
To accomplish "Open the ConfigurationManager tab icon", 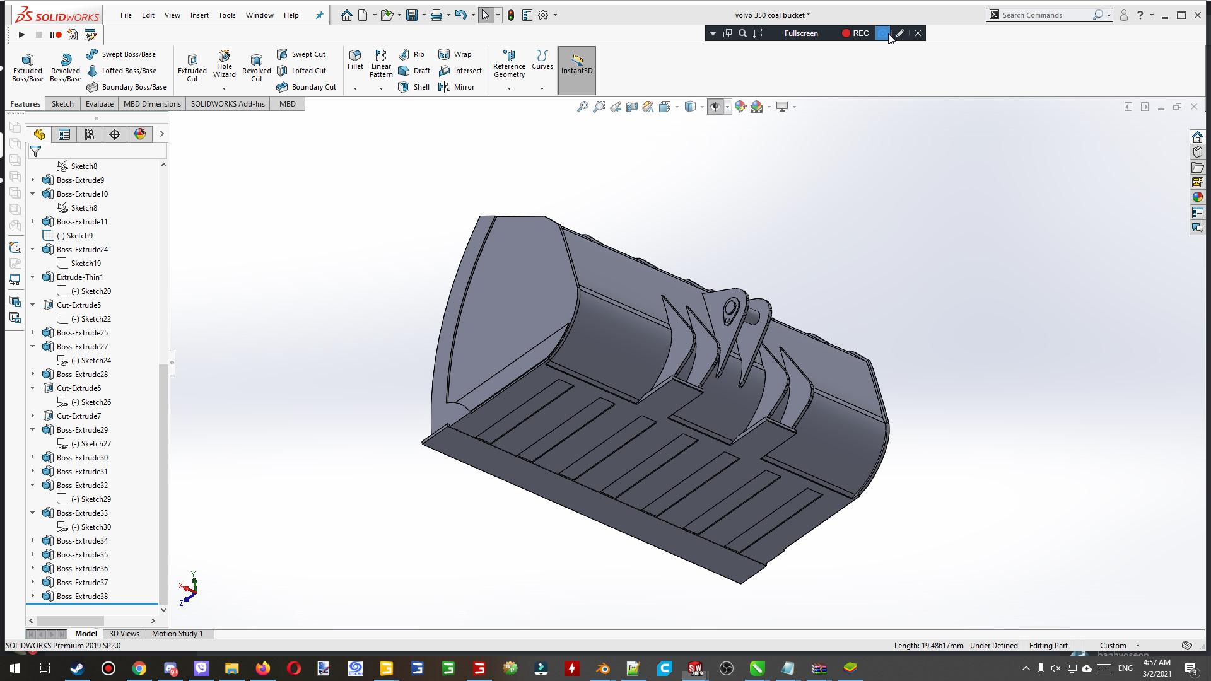I will (90, 134).
